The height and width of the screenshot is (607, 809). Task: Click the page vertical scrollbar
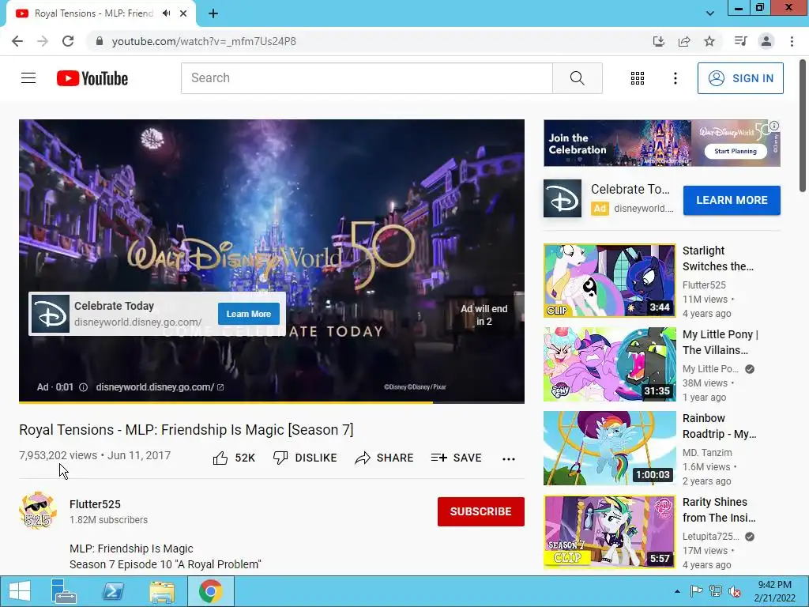803,126
